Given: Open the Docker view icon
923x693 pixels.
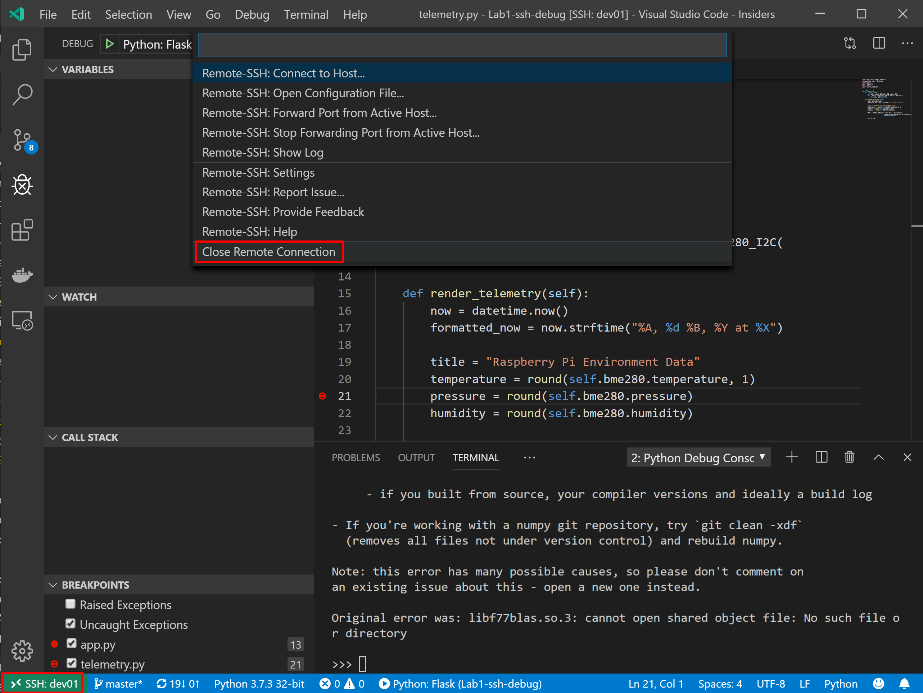Looking at the screenshot, I should (22, 275).
